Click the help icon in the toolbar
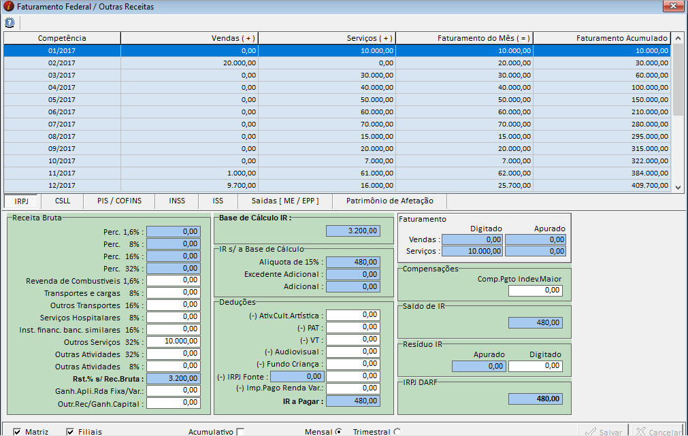 [x=10, y=22]
